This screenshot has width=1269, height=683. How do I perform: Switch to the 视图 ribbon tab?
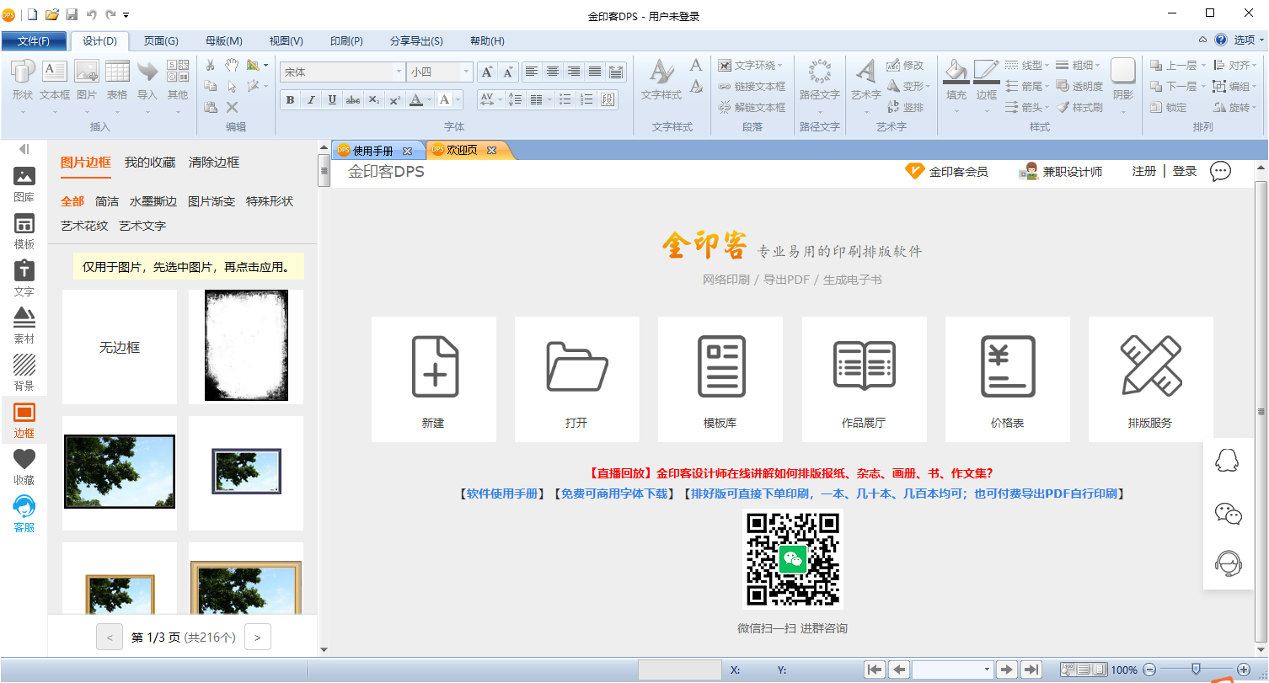click(286, 40)
